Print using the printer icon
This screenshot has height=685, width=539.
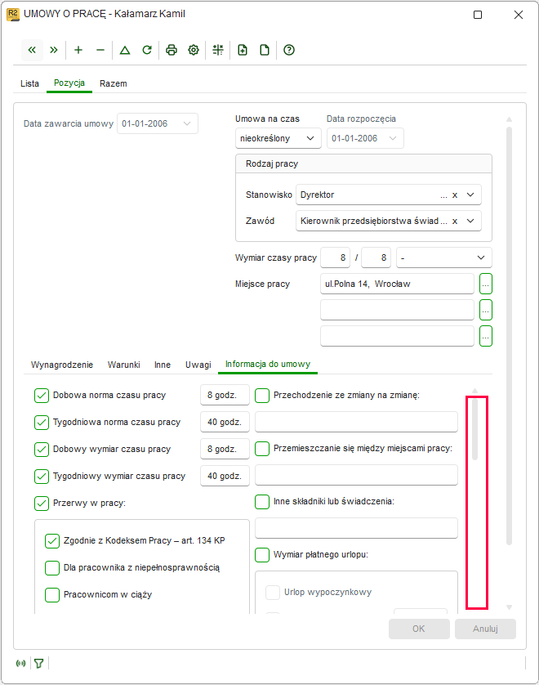171,50
